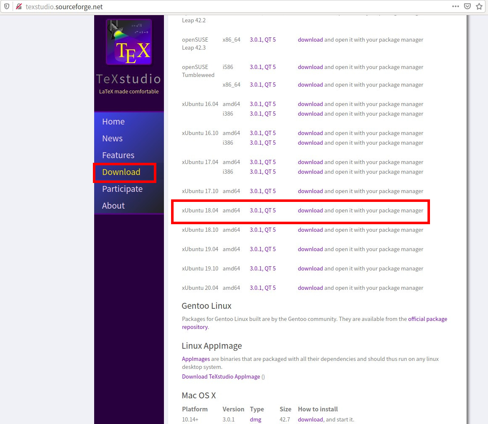Open the official package repository link

point(427,319)
